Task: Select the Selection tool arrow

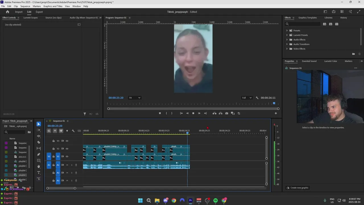Action: click(x=39, y=124)
